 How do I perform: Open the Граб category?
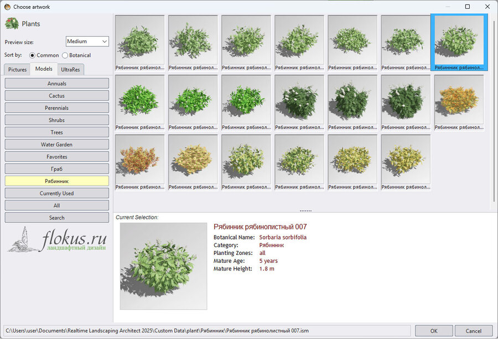(x=57, y=169)
